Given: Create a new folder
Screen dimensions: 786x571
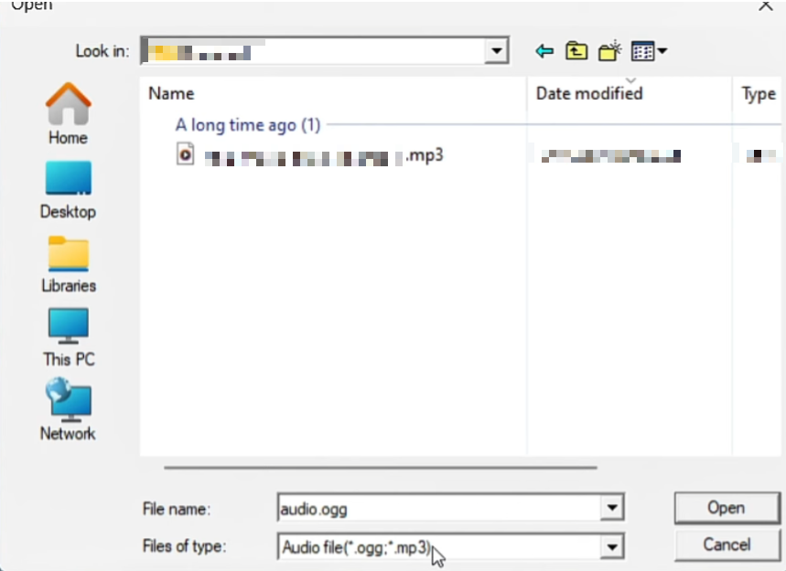Looking at the screenshot, I should point(609,51).
